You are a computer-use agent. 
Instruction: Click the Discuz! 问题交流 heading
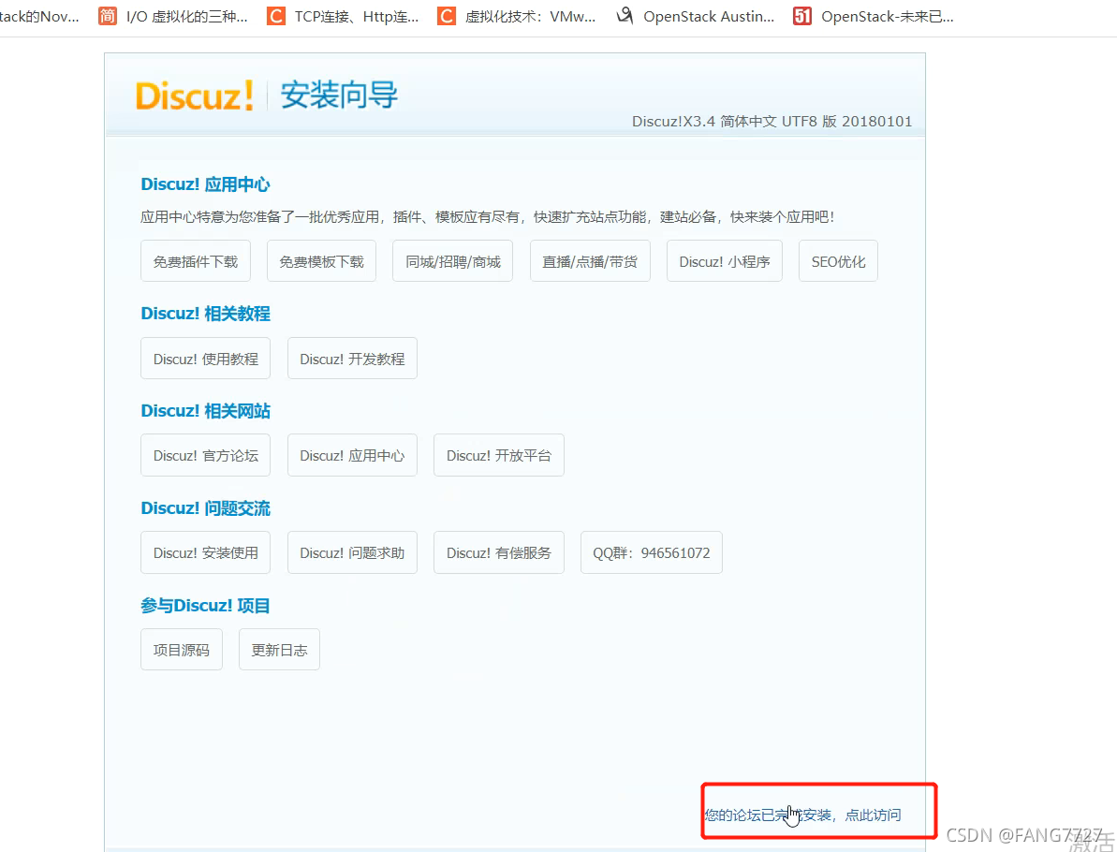point(205,508)
